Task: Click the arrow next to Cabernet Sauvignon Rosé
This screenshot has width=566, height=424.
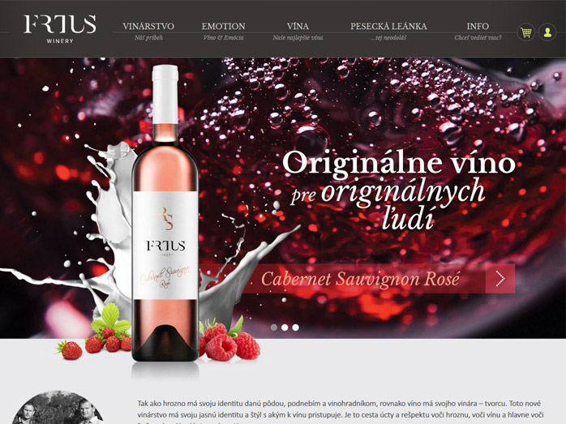Action: tap(500, 279)
